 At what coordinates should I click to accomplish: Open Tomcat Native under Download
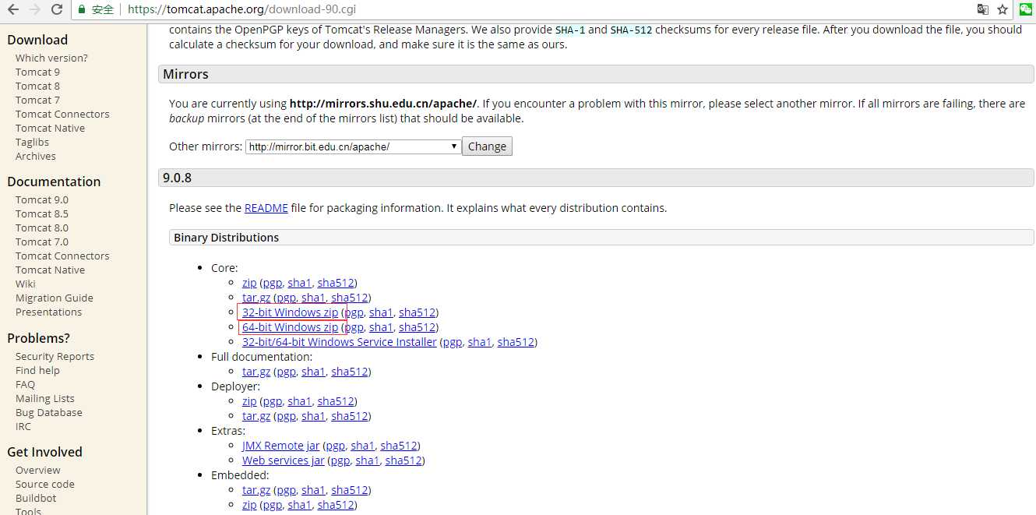tap(50, 128)
